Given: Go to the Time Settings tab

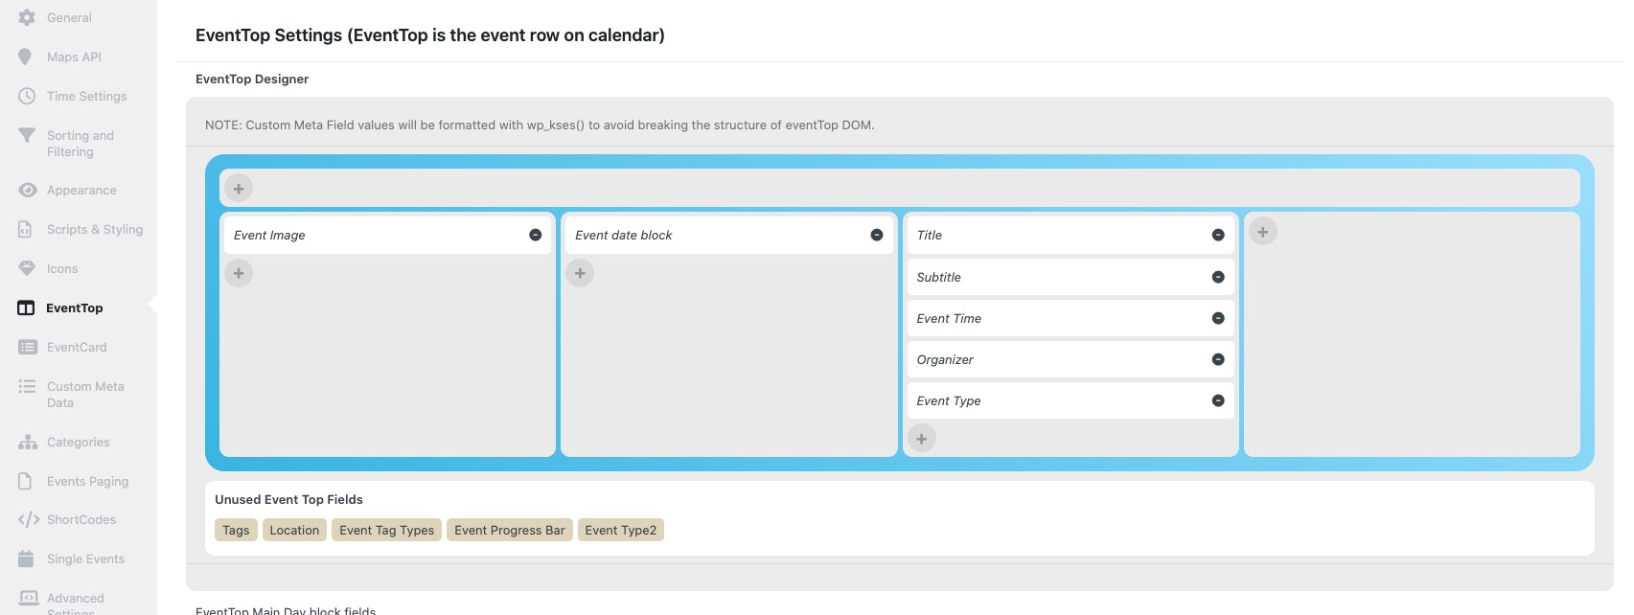Looking at the screenshot, I should pyautogui.click(x=86, y=96).
